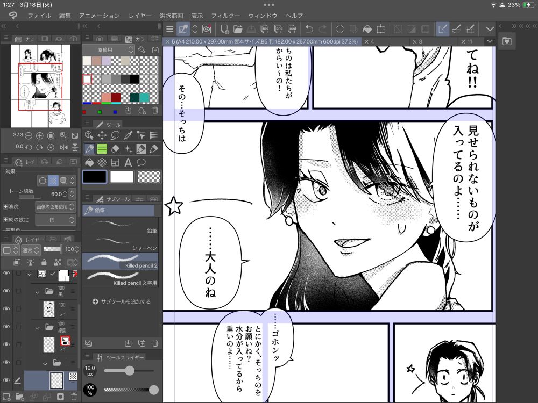Select the Lasso selection tool
Viewport: 538px width, 403px height.
(x=115, y=135)
